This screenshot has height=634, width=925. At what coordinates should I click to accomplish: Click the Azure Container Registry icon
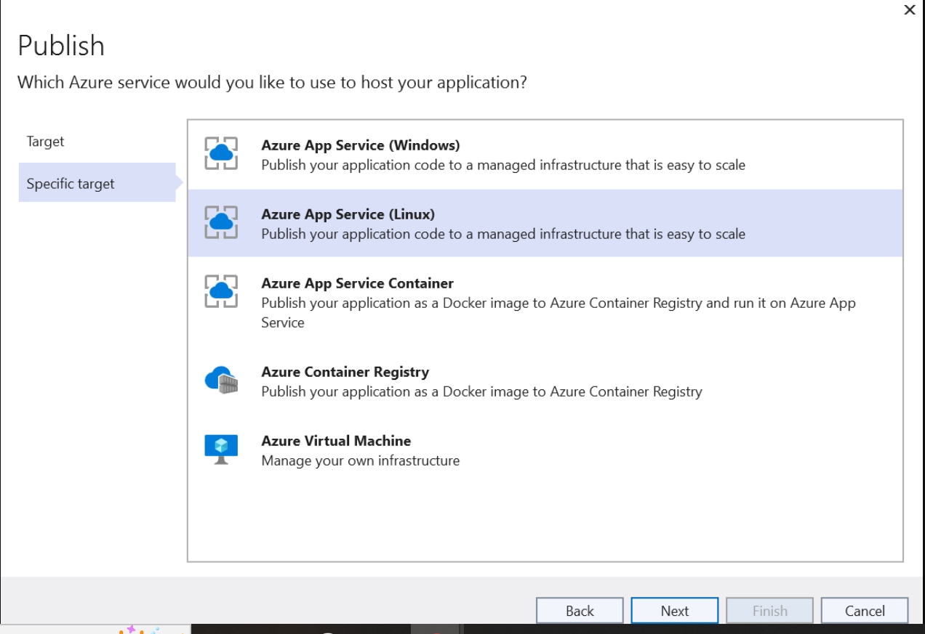coord(221,380)
